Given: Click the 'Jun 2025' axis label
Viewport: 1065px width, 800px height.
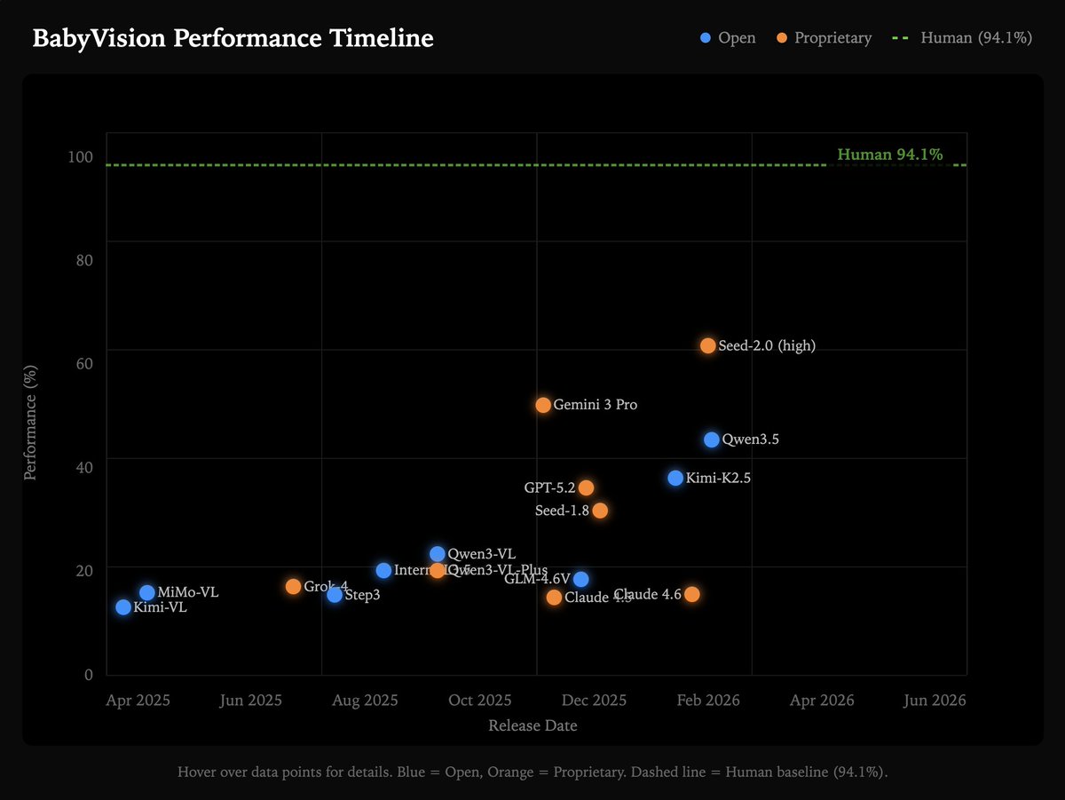Looking at the screenshot, I should 251,701.
